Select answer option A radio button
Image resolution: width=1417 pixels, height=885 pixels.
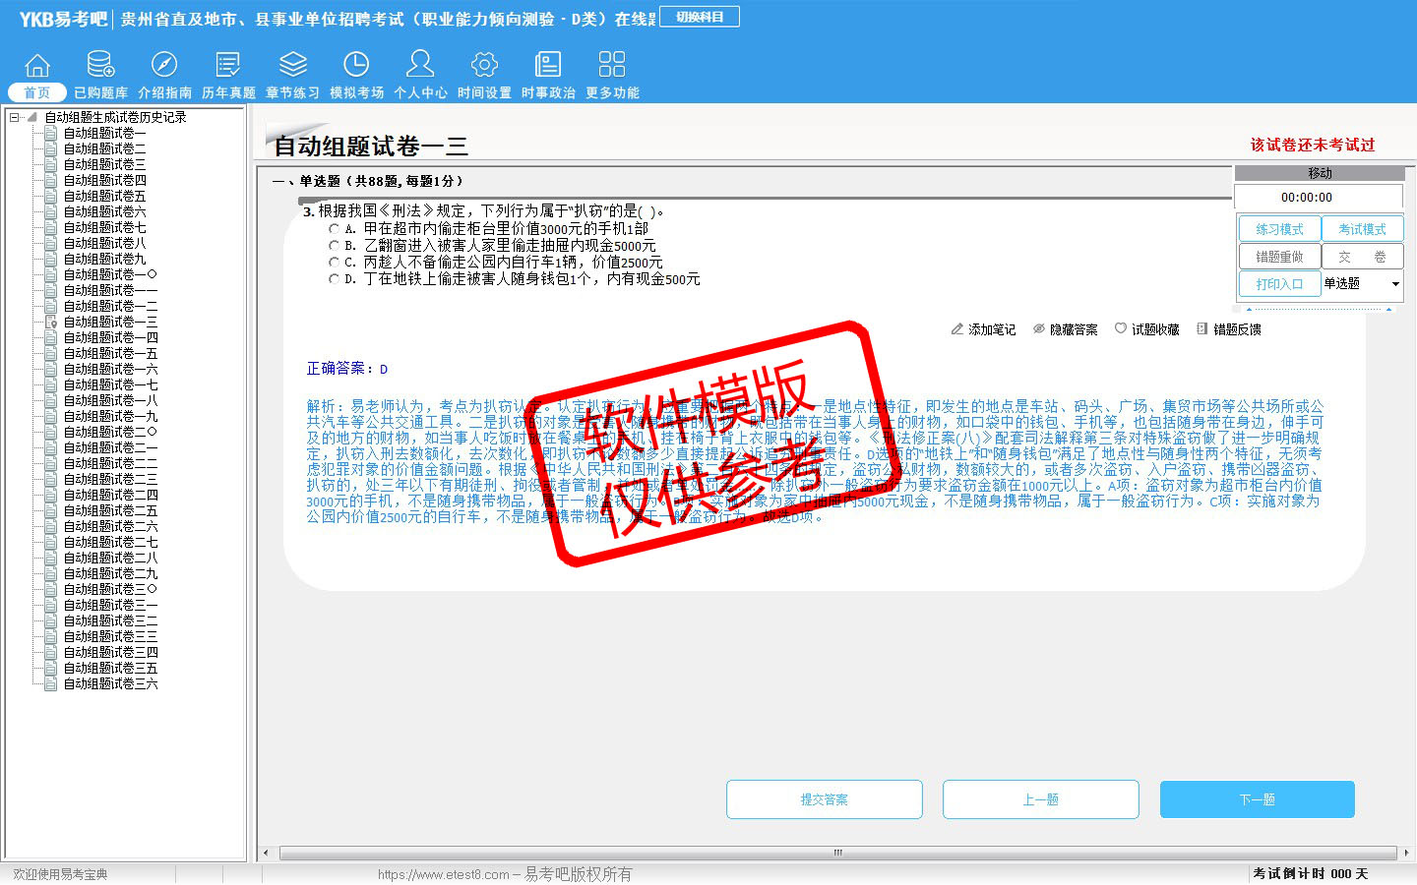pos(334,229)
